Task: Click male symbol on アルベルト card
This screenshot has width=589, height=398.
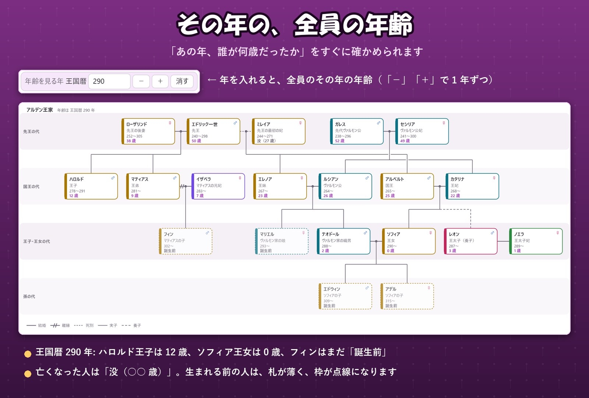Action: [429, 178]
